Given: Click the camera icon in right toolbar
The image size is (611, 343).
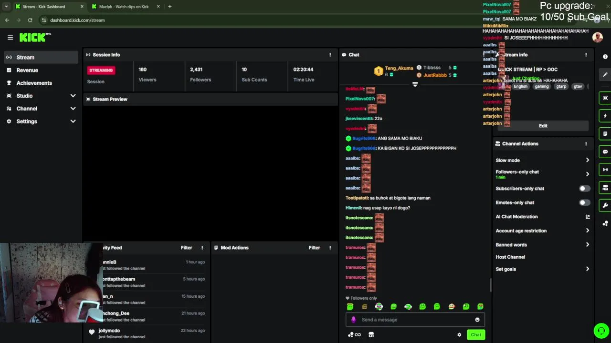Looking at the screenshot, I should point(605,188).
